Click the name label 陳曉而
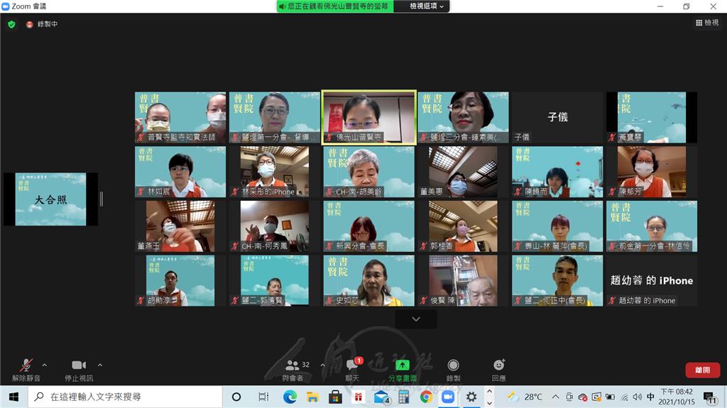Image resolution: width=727 pixels, height=408 pixels. 536,192
